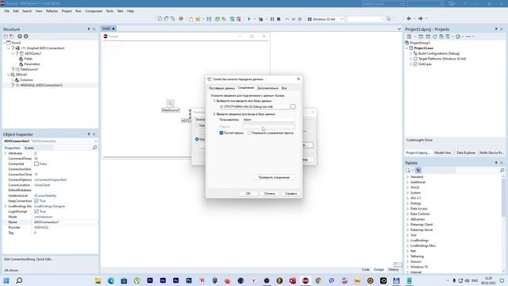508x286 pixels.
Task: Open Google Chrome from the taskbar
Action: point(318,280)
